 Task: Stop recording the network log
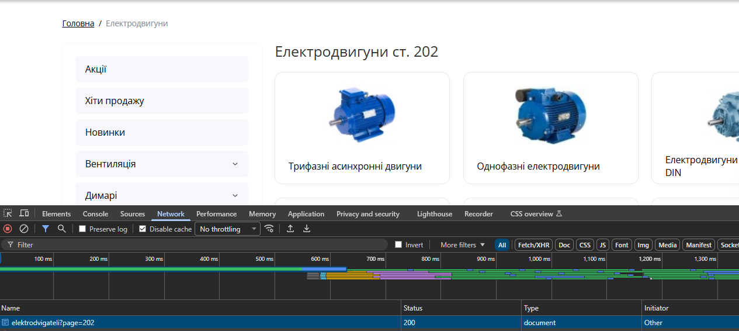pyautogui.click(x=8, y=229)
